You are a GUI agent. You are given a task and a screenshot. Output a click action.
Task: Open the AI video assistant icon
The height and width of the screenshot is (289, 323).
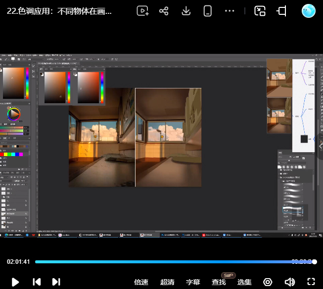click(143, 11)
